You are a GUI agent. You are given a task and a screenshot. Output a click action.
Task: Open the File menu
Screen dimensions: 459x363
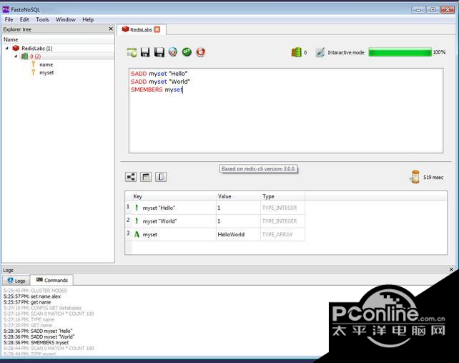[9, 19]
